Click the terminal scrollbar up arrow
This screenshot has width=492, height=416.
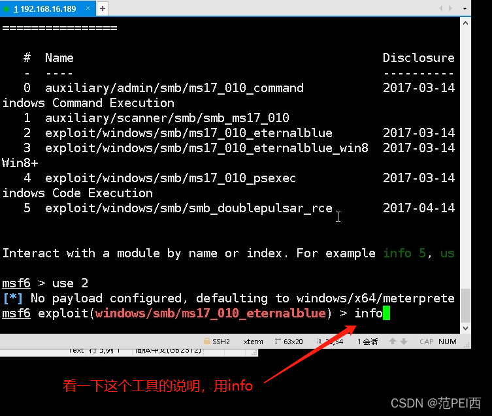pos(465,23)
